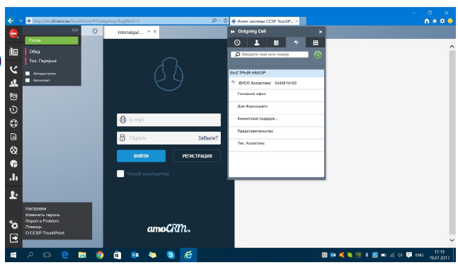Close the Outgoing Call panel
This screenshot has width=458, height=265.
[x=321, y=32]
